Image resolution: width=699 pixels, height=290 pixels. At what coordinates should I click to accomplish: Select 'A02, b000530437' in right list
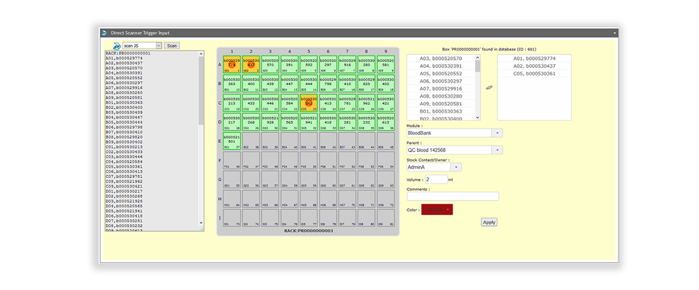[x=534, y=66]
